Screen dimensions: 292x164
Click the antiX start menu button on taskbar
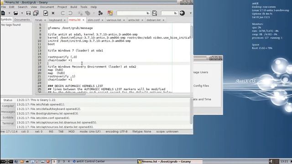pos(6,161)
